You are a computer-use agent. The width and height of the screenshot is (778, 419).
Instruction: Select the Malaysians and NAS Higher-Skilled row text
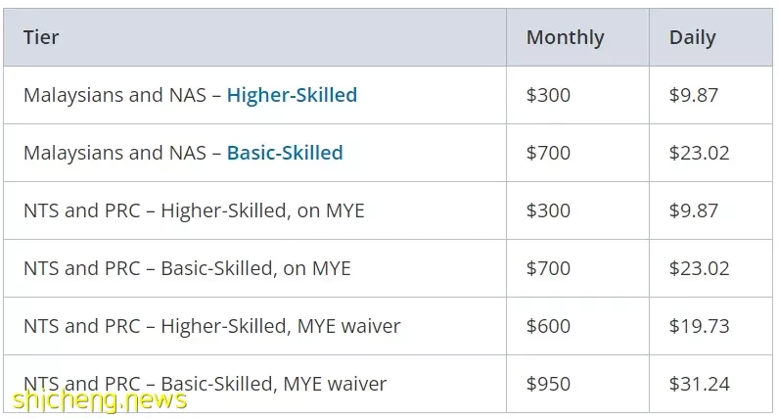(x=190, y=95)
